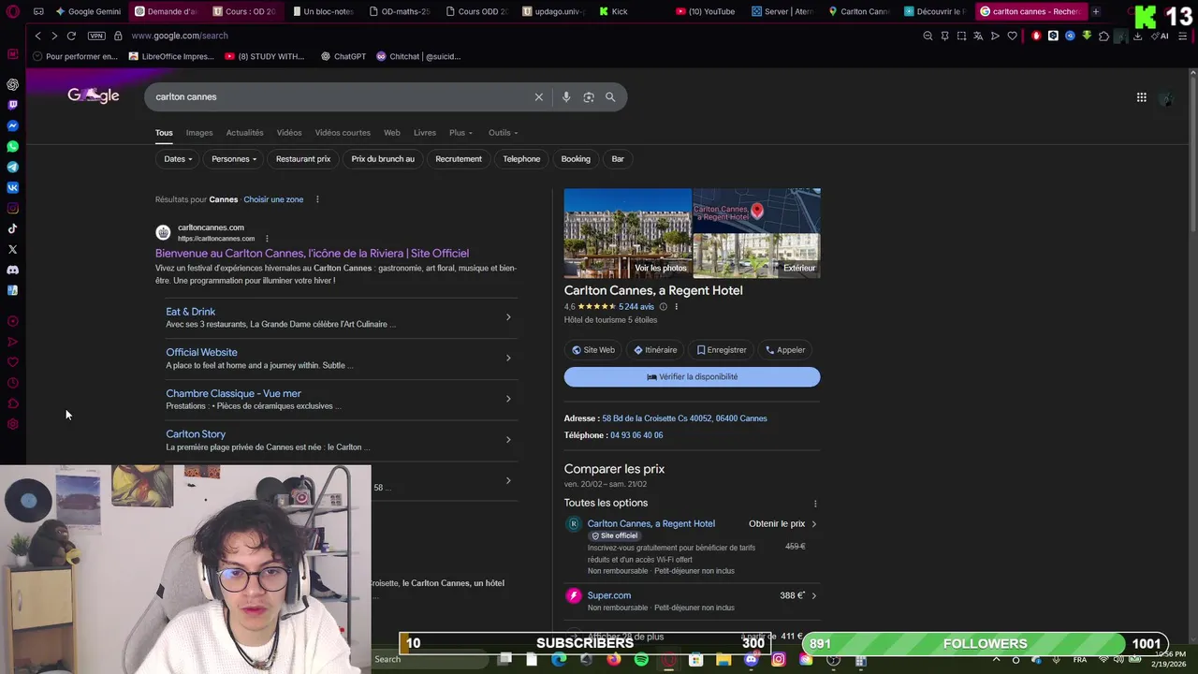Open the Super.com 388 € price option
Image resolution: width=1198 pixels, height=674 pixels.
(x=692, y=601)
